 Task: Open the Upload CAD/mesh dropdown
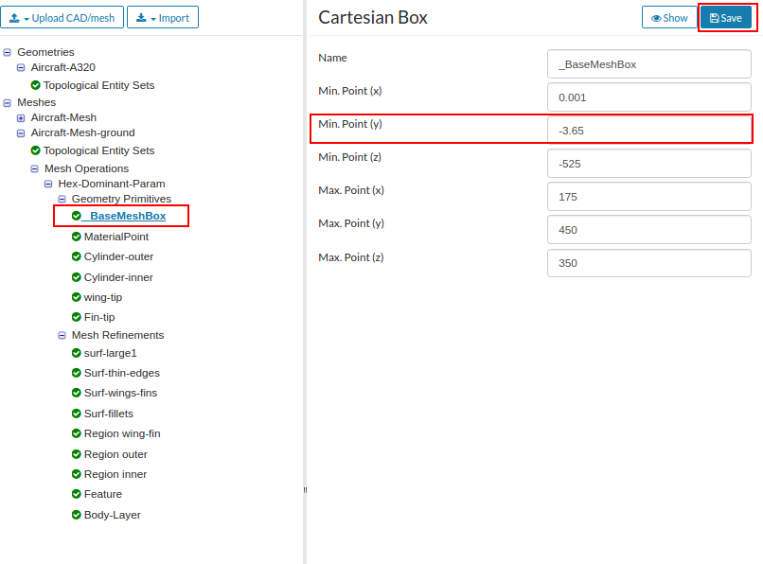pyautogui.click(x=62, y=18)
